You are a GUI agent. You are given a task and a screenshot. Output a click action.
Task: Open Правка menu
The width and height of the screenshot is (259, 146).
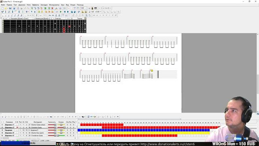pos(9,5)
